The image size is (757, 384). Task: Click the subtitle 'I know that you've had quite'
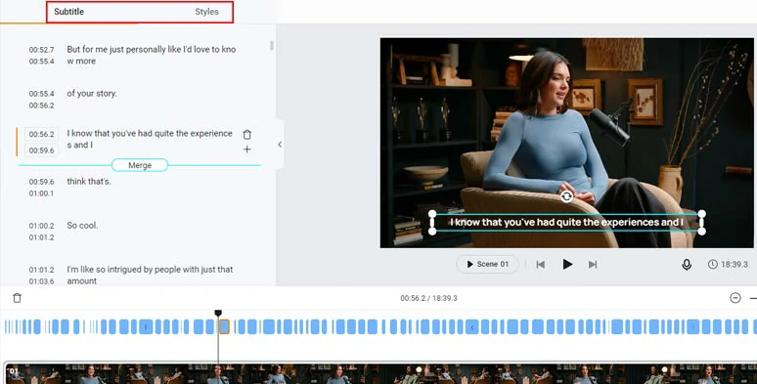150,139
